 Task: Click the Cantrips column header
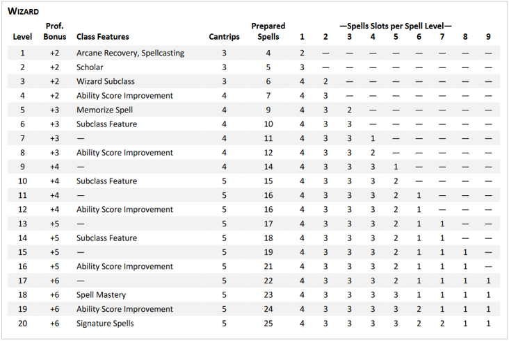tap(224, 37)
